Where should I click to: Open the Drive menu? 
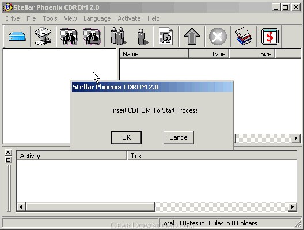click(13, 18)
